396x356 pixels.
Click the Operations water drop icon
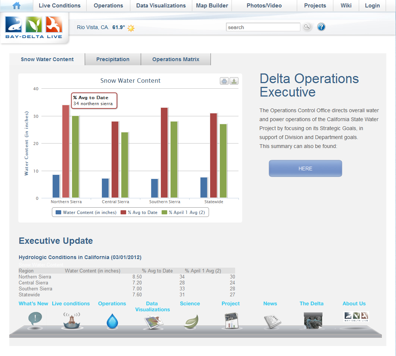pos(112,321)
